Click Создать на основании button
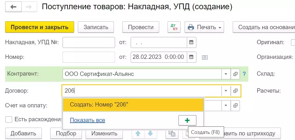This screenshot has height=140, width=295. click(x=264, y=27)
